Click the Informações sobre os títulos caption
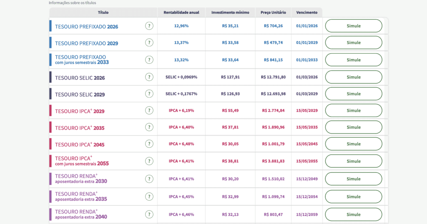 click(73, 3)
